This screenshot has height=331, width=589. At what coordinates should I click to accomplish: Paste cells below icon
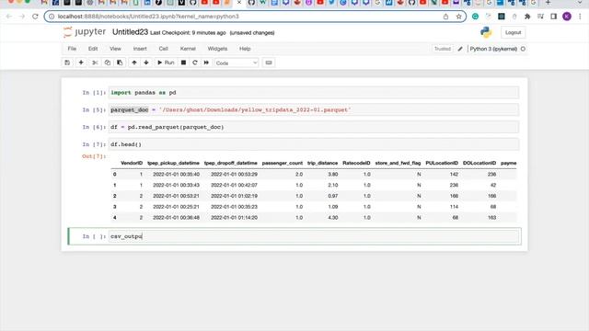pos(120,63)
